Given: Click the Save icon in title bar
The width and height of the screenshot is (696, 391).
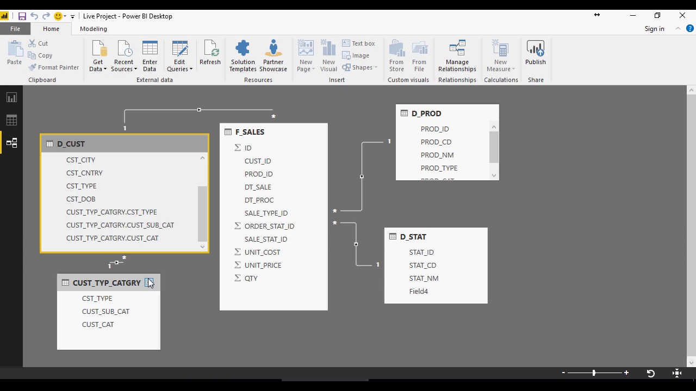Looking at the screenshot, I should click(22, 16).
